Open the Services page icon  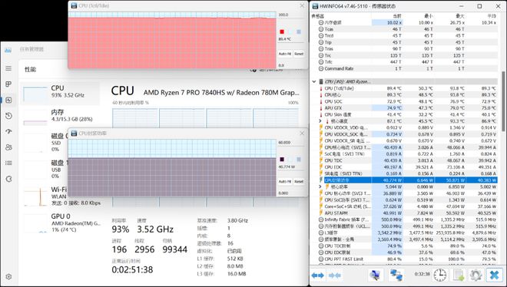click(8, 179)
